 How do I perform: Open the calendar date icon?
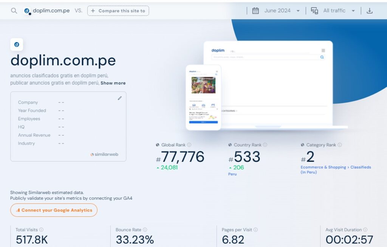click(255, 11)
